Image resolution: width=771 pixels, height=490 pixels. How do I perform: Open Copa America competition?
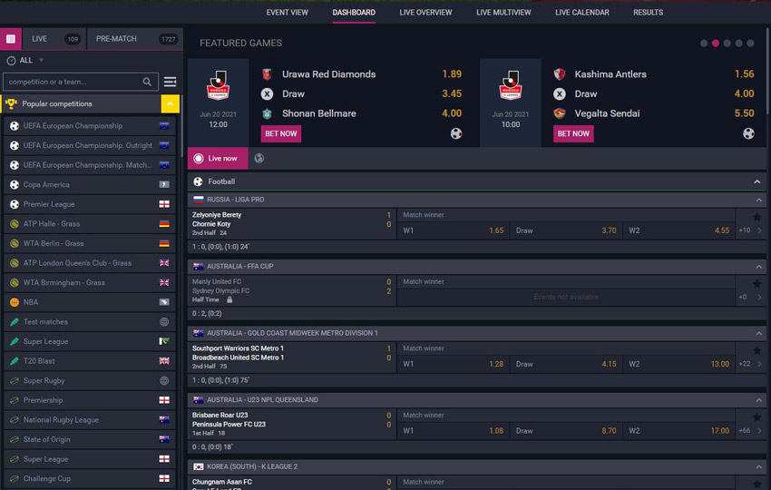pyautogui.click(x=90, y=184)
